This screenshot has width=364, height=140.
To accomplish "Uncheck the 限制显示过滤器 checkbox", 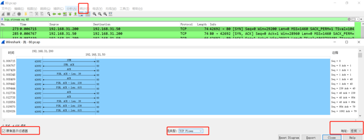I will (3, 131).
